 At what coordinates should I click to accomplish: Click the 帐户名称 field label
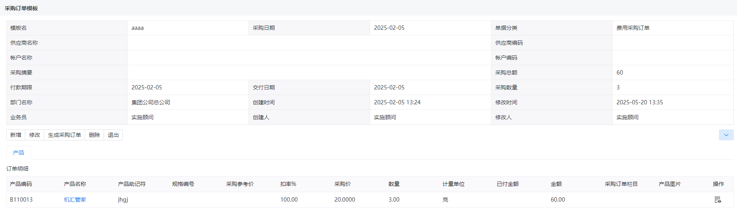click(x=21, y=58)
